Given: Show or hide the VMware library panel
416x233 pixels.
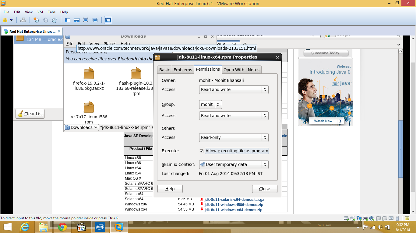Looking at the screenshot, I should tap(68, 20).
